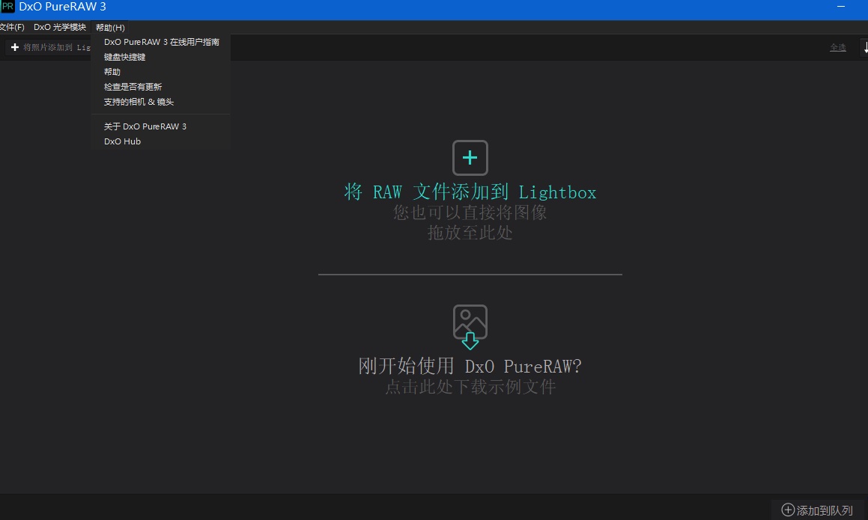Click the 全选 link at top right
The height and width of the screenshot is (520, 868).
(837, 48)
